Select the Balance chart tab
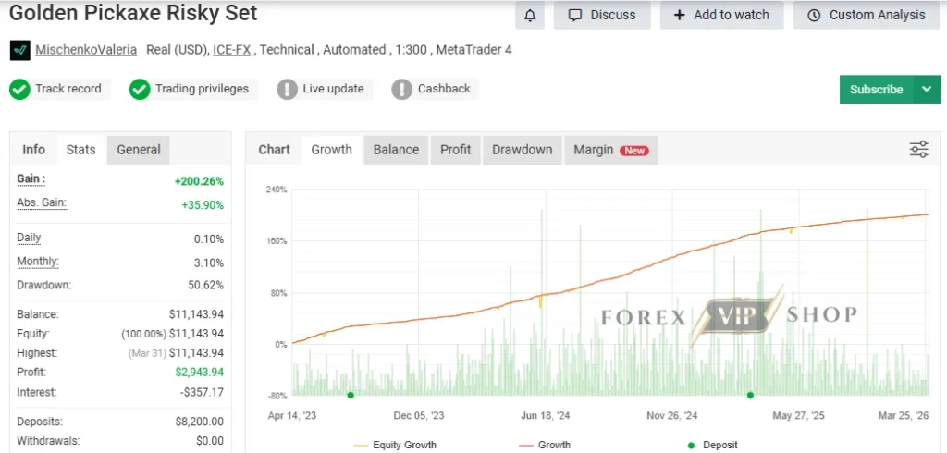The width and height of the screenshot is (947, 453). coord(396,150)
